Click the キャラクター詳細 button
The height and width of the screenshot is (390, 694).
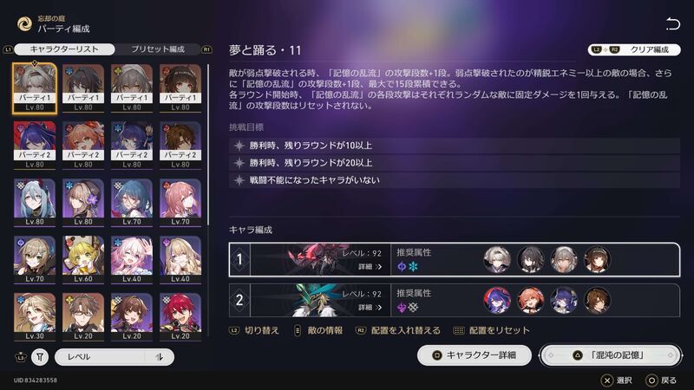coord(474,355)
